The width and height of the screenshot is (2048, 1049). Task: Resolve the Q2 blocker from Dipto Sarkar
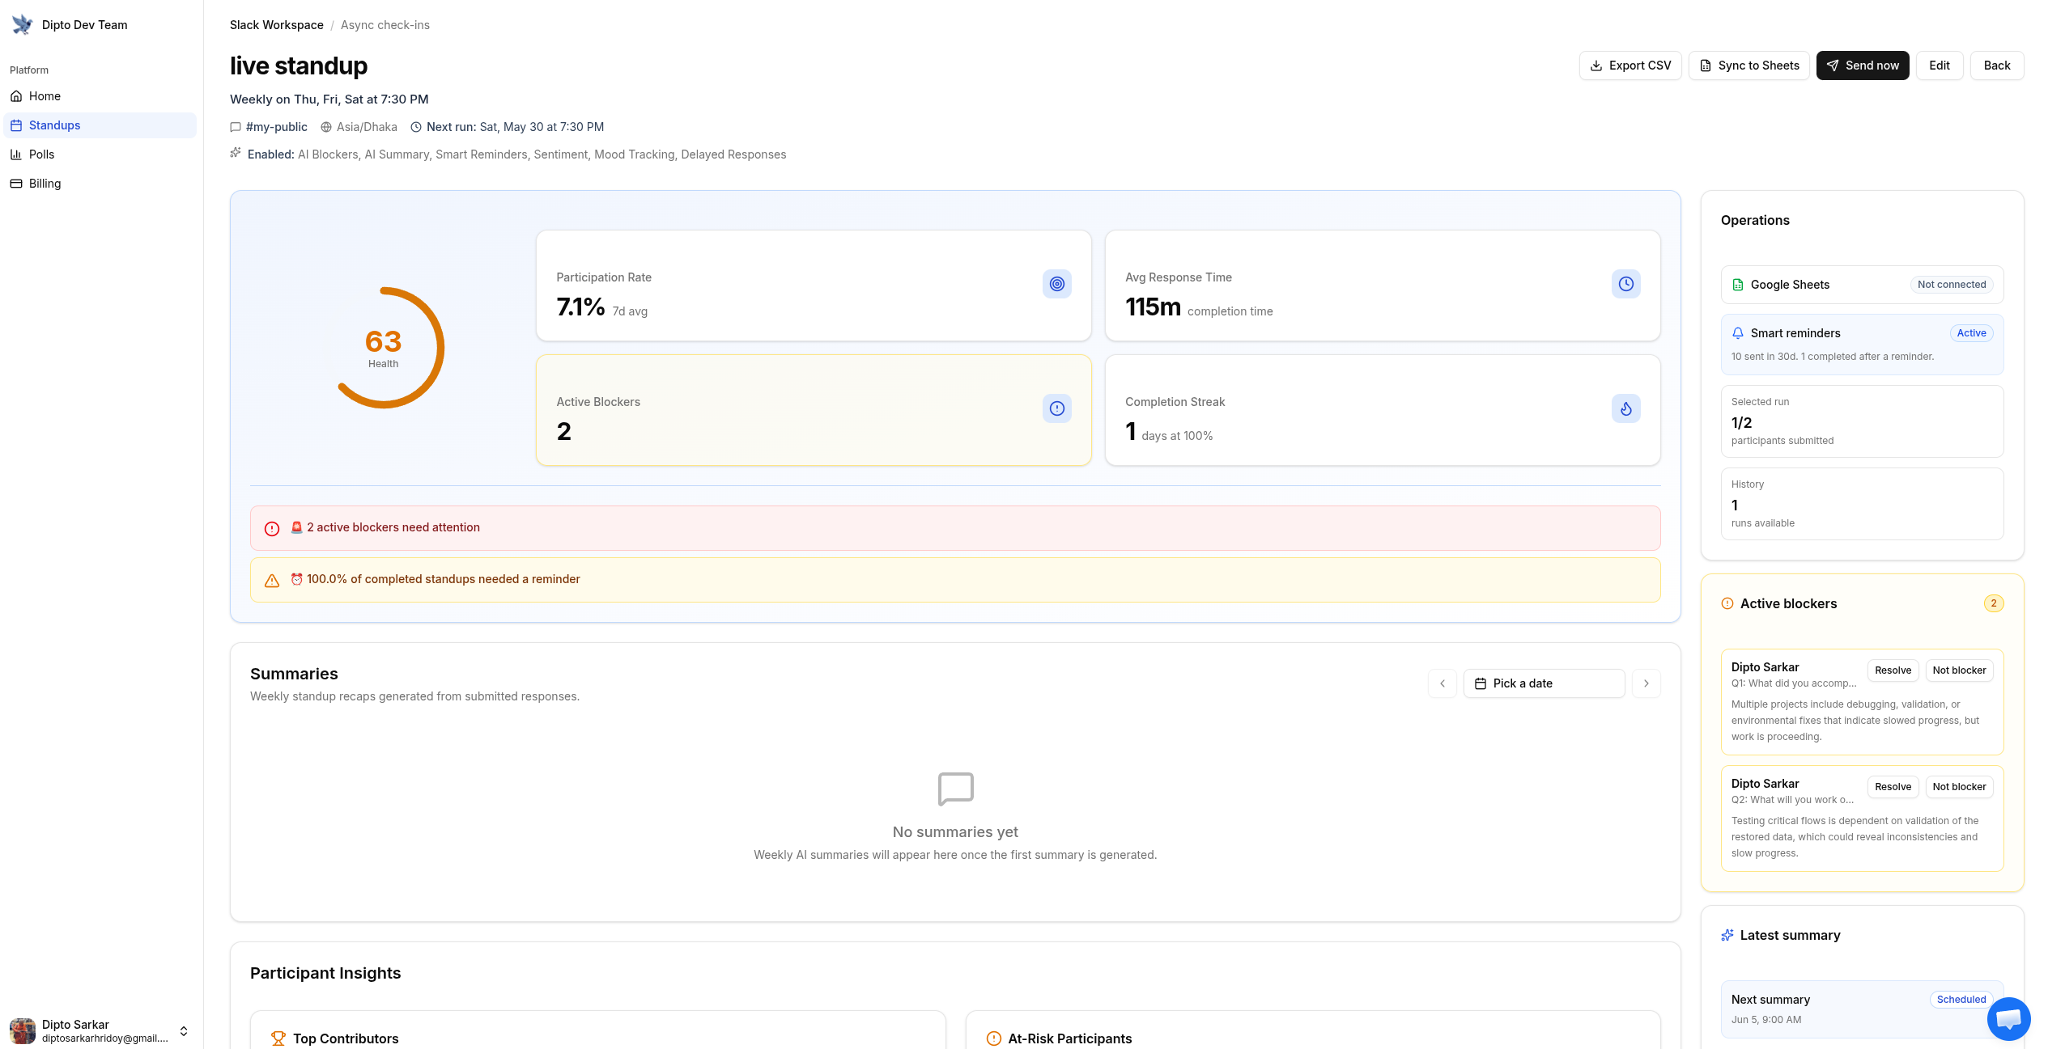coord(1893,787)
